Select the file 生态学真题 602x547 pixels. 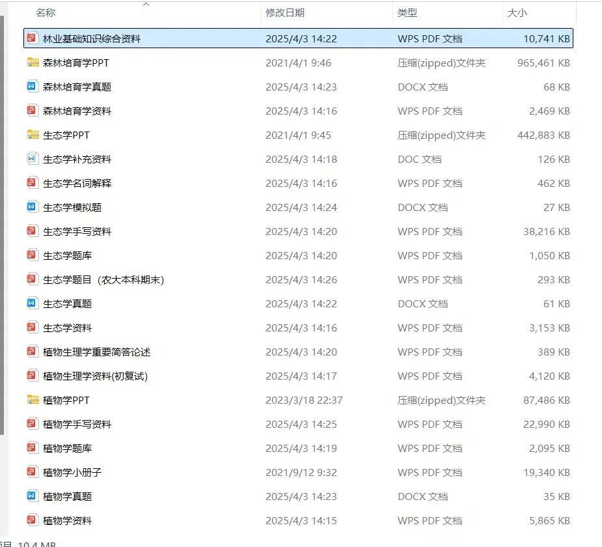tap(66, 303)
